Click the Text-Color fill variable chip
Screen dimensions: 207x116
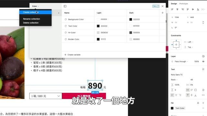180,108
